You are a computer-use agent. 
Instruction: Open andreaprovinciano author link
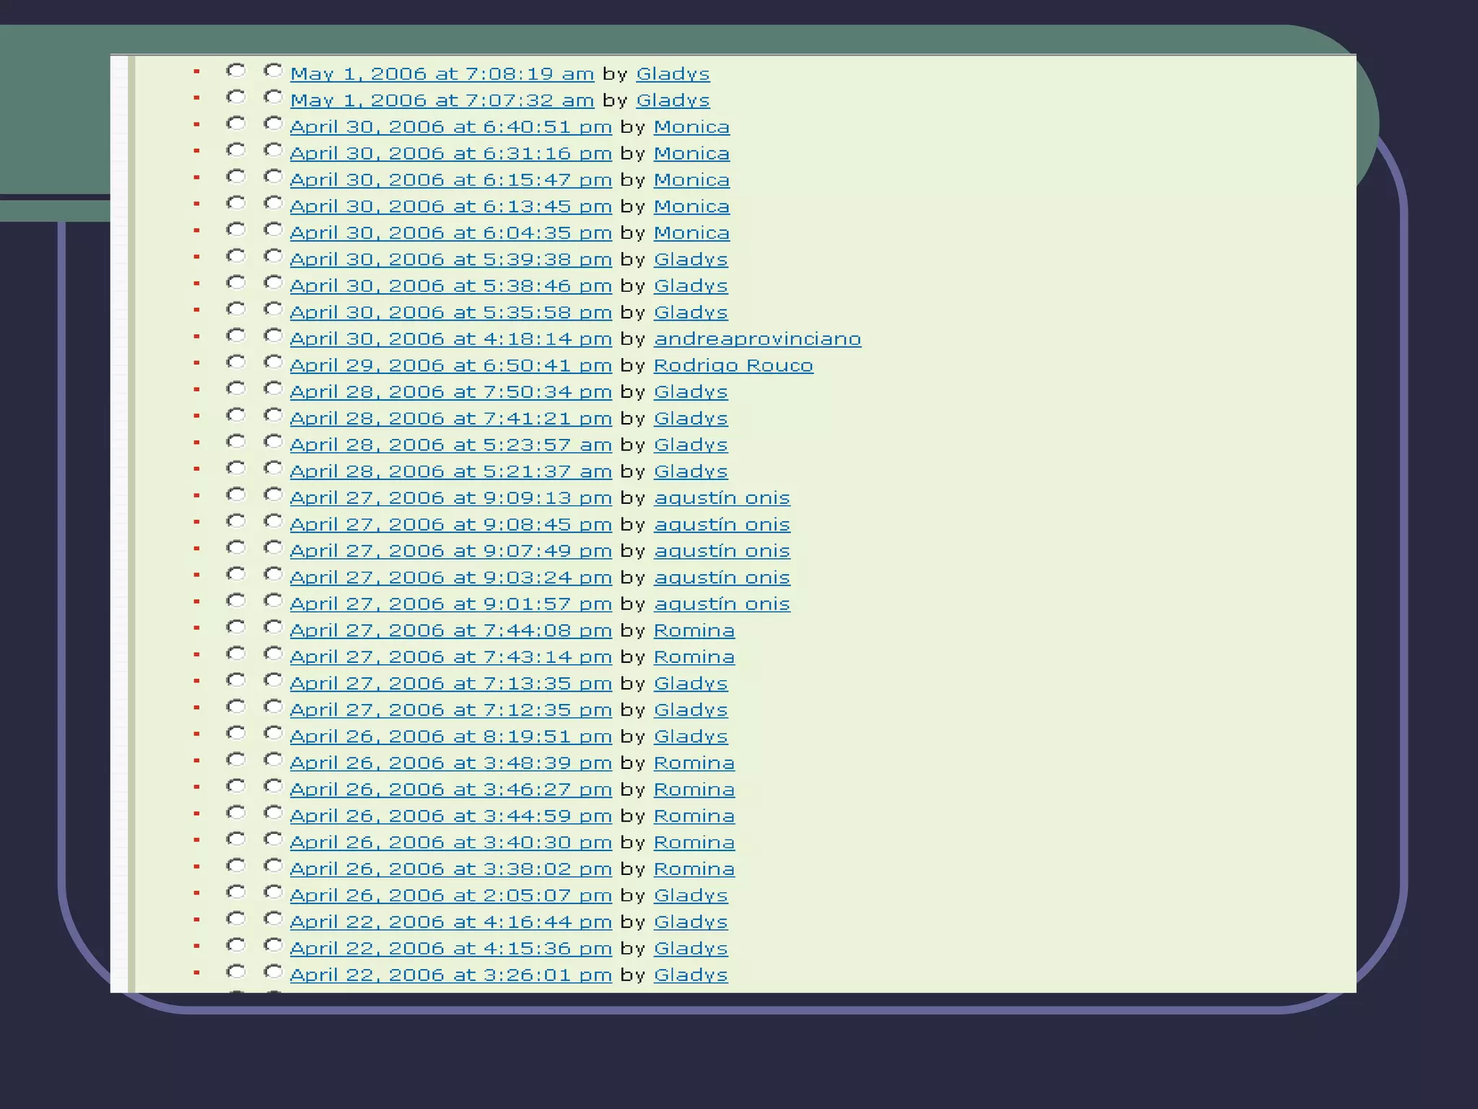[757, 339]
